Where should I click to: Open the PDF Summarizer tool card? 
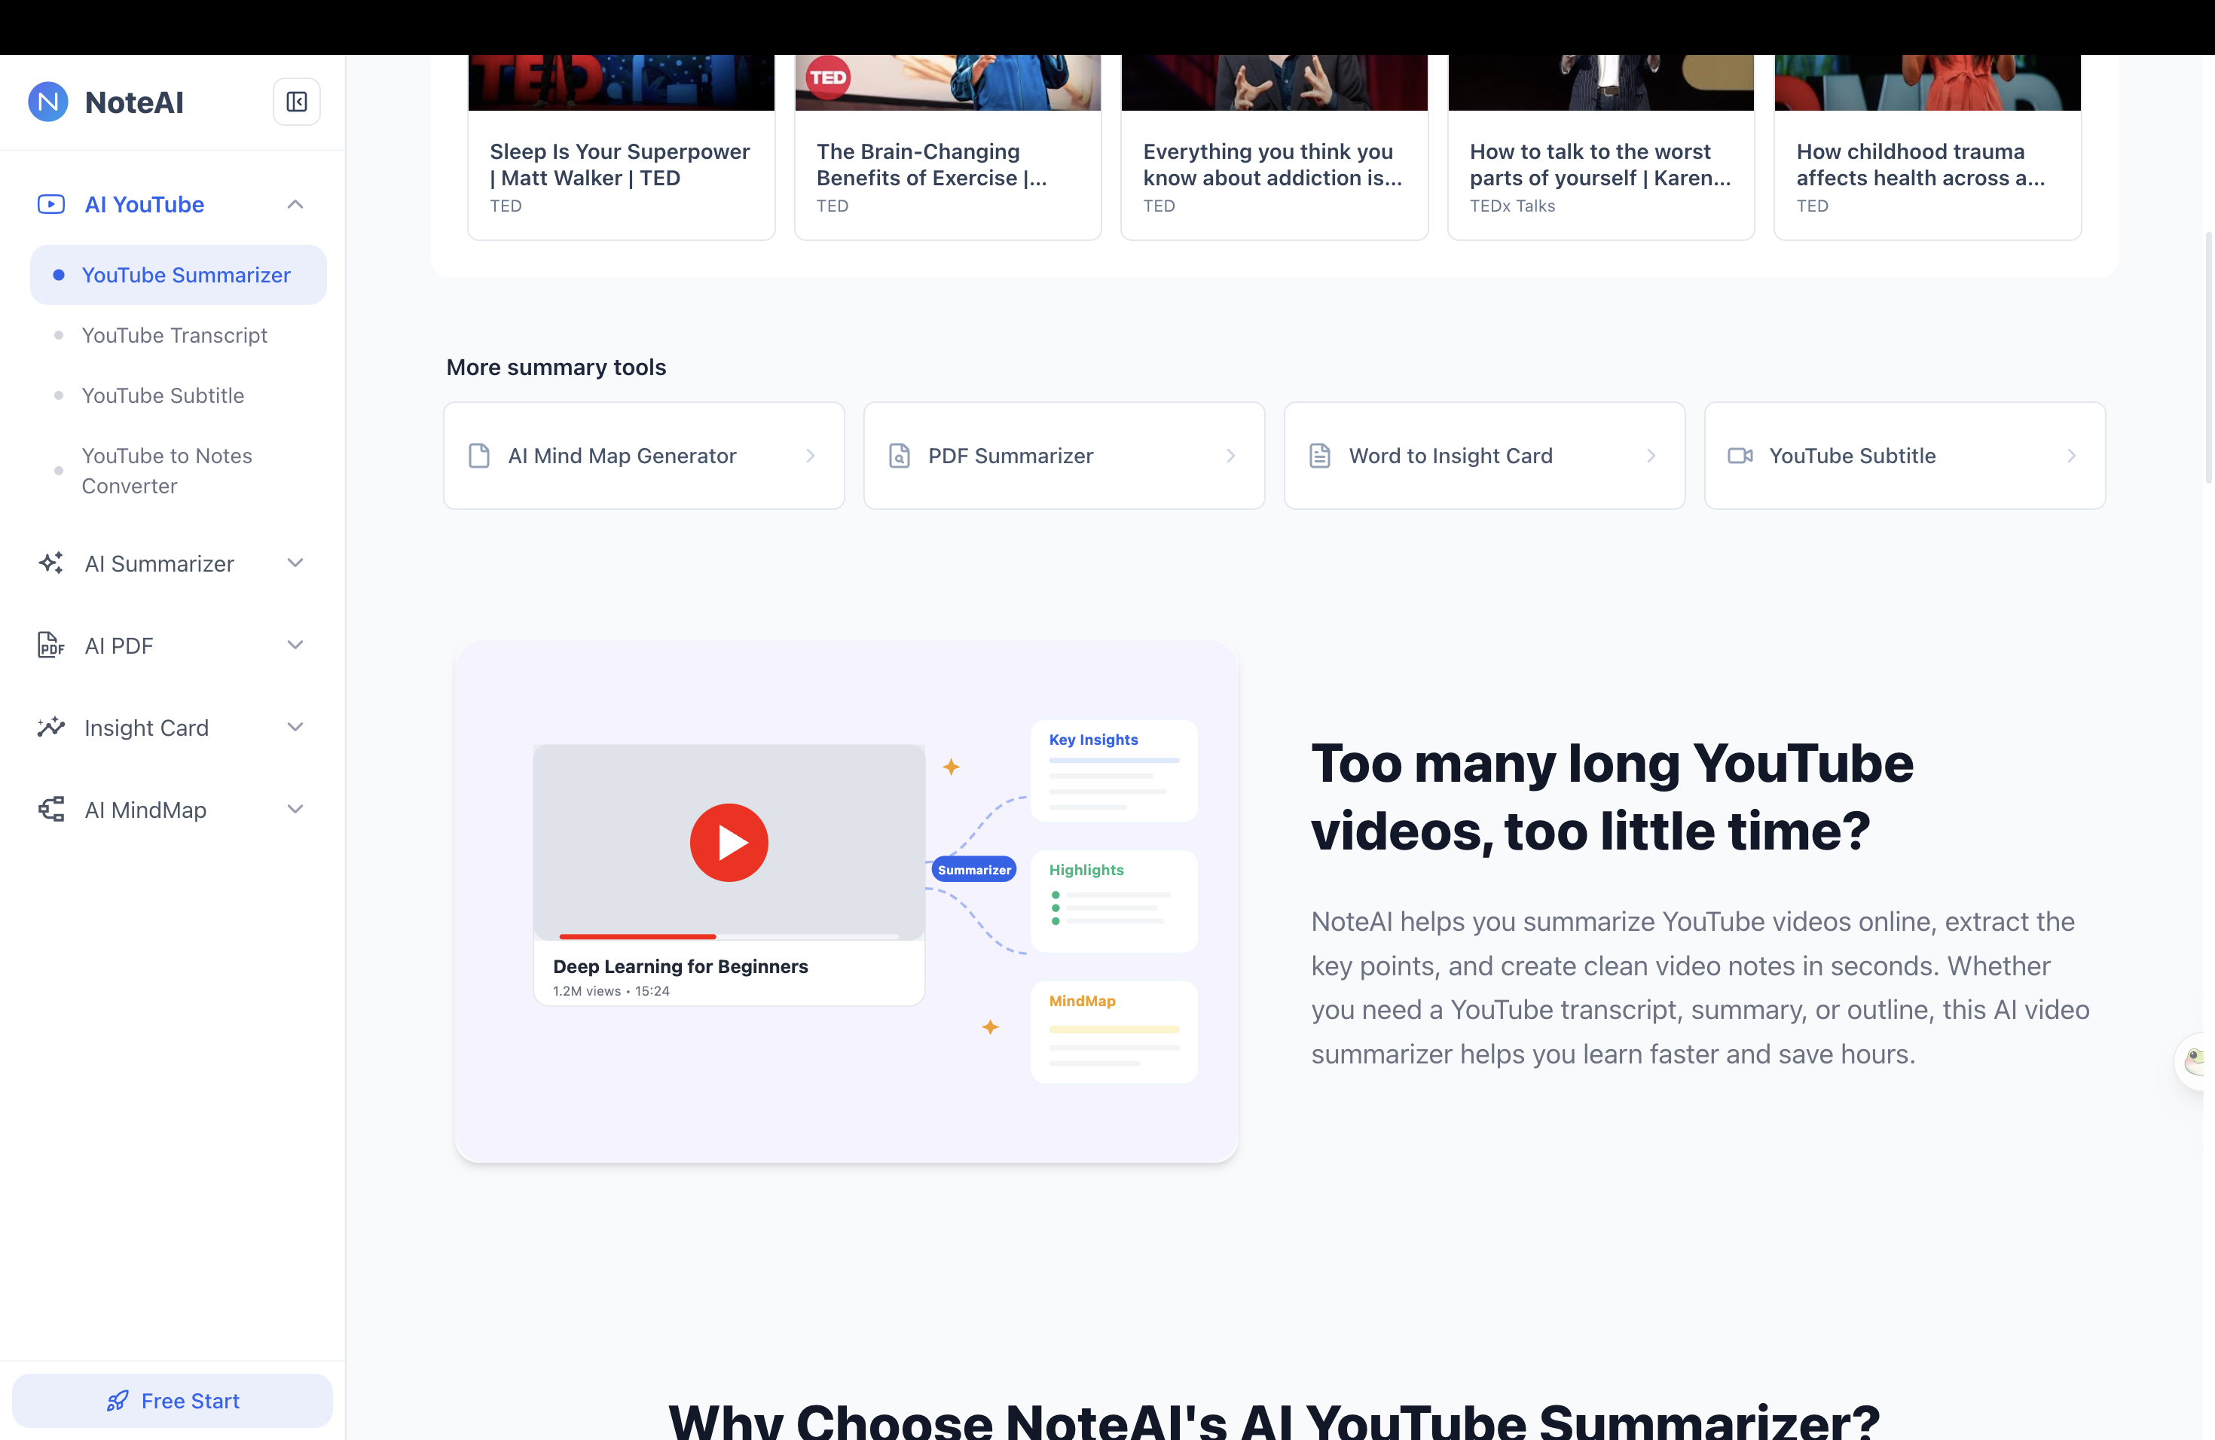[x=1064, y=456]
